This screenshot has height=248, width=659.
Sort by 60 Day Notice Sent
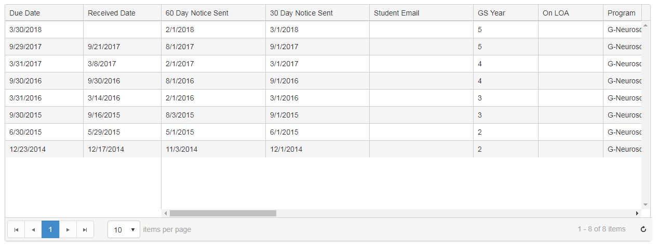(x=197, y=13)
